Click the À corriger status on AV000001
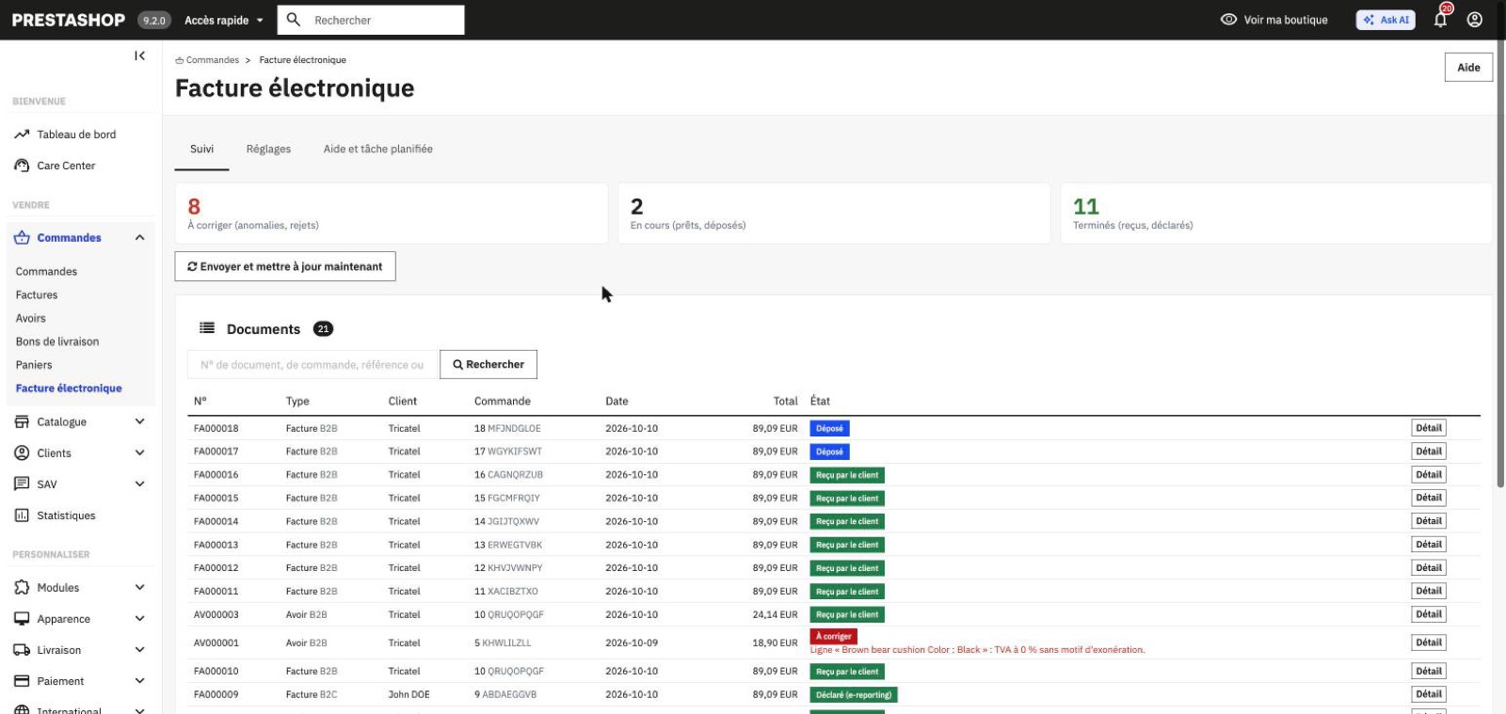Viewport: 1506px width, 714px height. click(x=834, y=636)
